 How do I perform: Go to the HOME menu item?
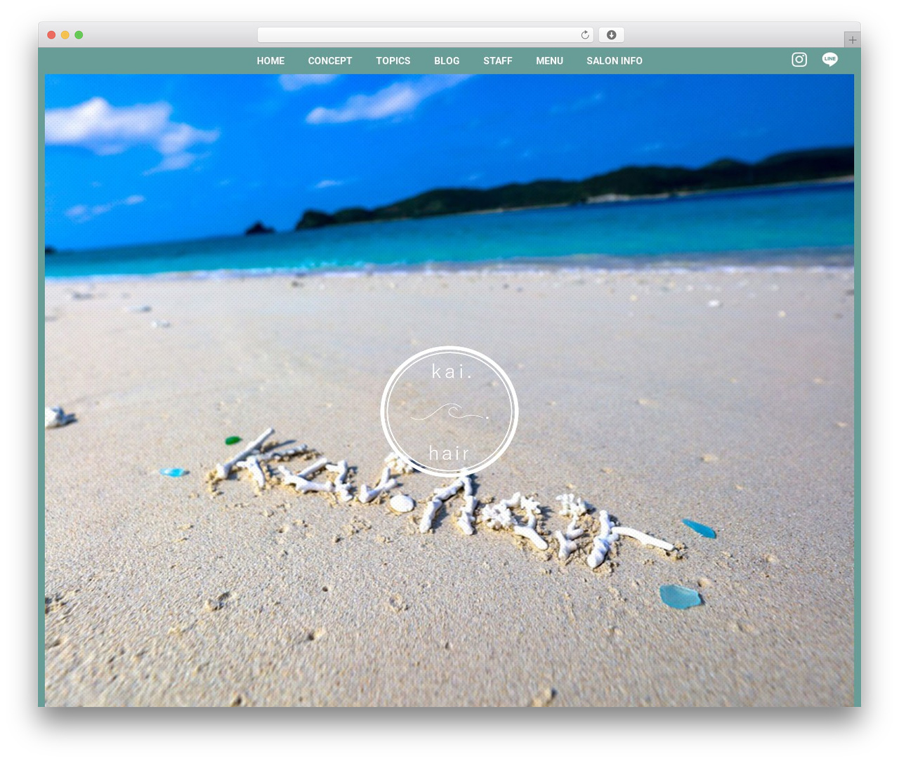pyautogui.click(x=270, y=61)
